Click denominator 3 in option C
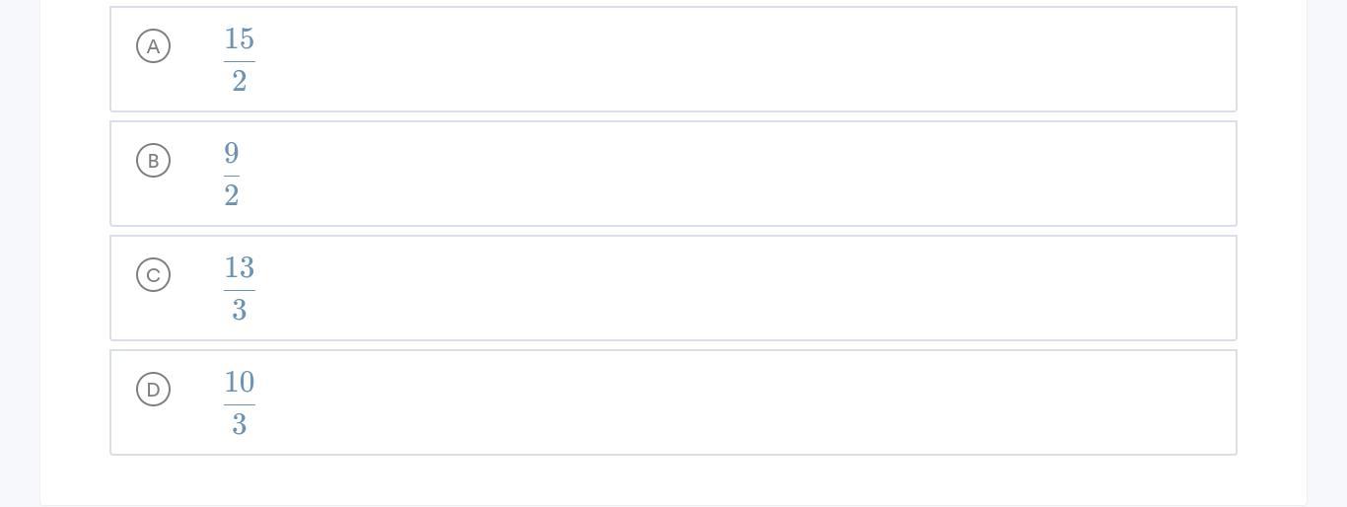Image resolution: width=1347 pixels, height=507 pixels. pyautogui.click(x=240, y=310)
